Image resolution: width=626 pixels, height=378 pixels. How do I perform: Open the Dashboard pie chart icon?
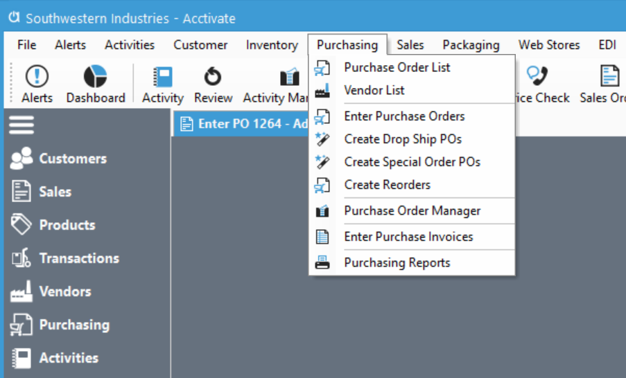(95, 76)
